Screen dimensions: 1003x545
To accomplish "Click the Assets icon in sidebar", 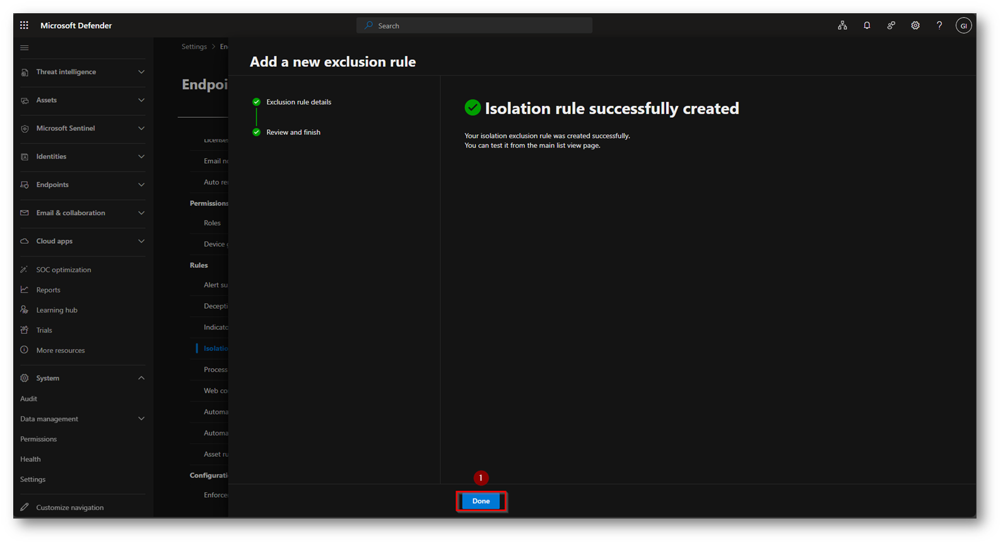I will 25,101.
